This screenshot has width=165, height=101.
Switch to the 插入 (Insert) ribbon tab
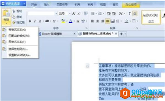[46, 4]
